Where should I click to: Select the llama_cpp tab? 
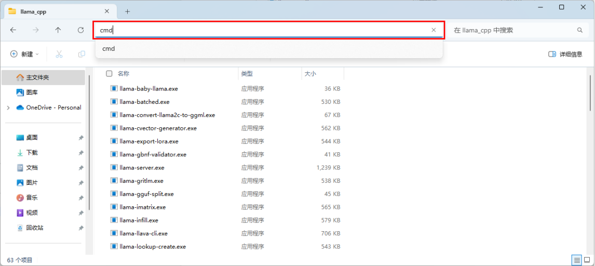pyautogui.click(x=61, y=11)
